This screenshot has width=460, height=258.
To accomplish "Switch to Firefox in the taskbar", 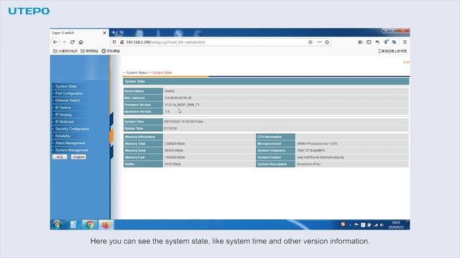I will tap(106, 224).
